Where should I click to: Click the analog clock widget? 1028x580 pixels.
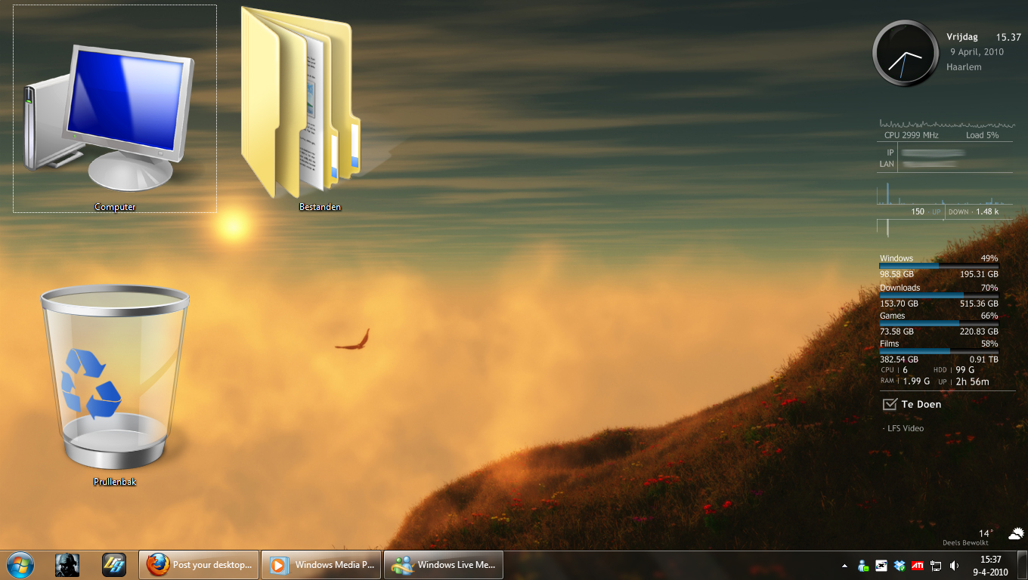[x=905, y=54]
